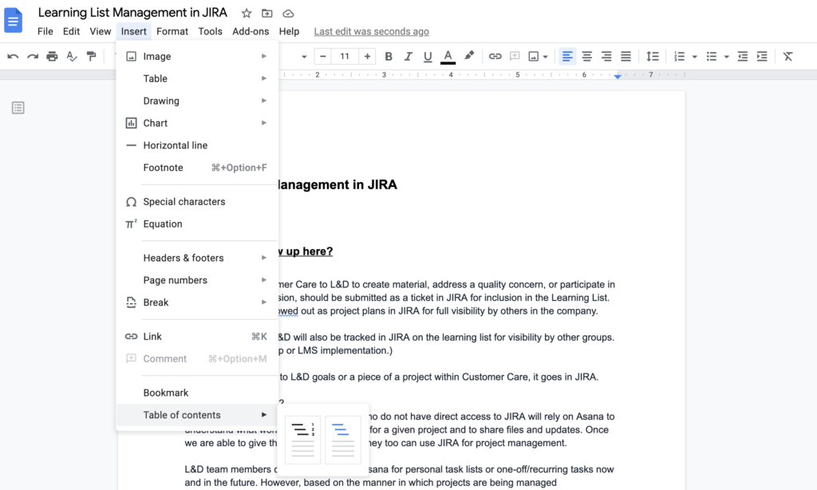
Task: Click insert link toolbar icon
Action: tap(495, 57)
